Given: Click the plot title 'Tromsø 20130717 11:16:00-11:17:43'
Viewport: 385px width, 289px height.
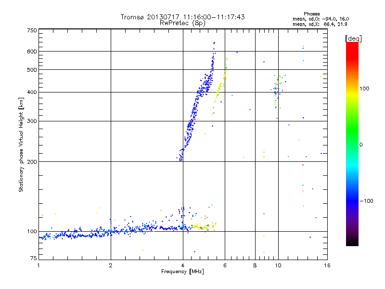Looking at the screenshot, I should pos(182,17).
